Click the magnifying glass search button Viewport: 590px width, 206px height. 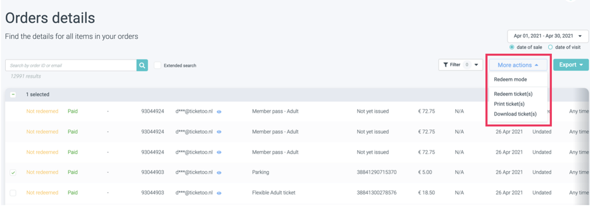coord(142,65)
